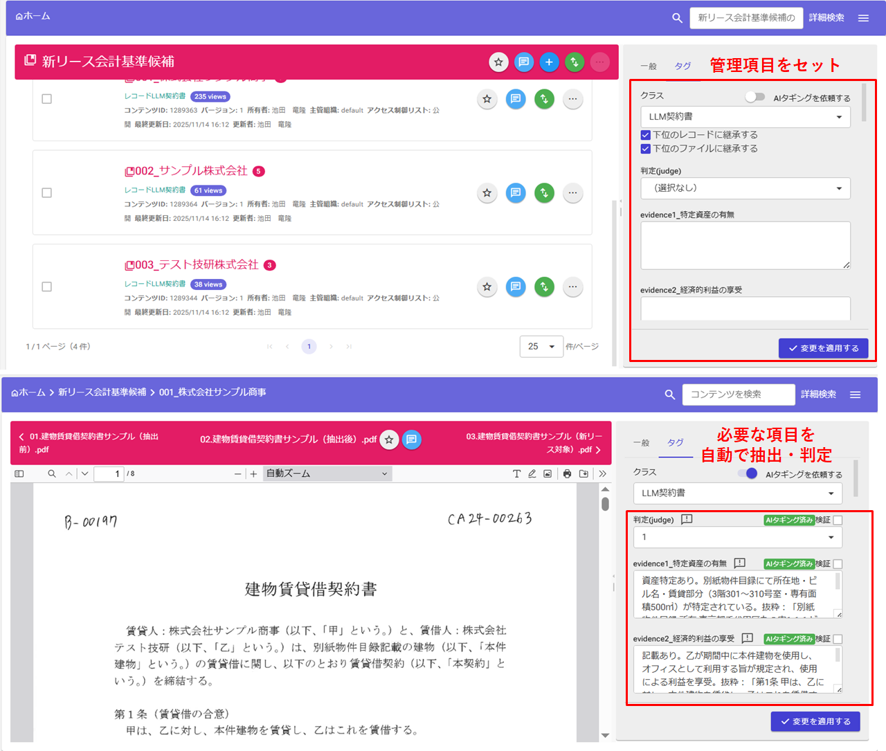This screenshot has height=751, width=886.
Task: Expand the 判定(judge) dropdown showing 選択なし
Action: [x=745, y=188]
